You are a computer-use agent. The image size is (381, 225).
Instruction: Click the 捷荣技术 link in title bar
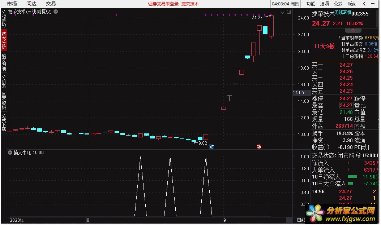(x=190, y=4)
